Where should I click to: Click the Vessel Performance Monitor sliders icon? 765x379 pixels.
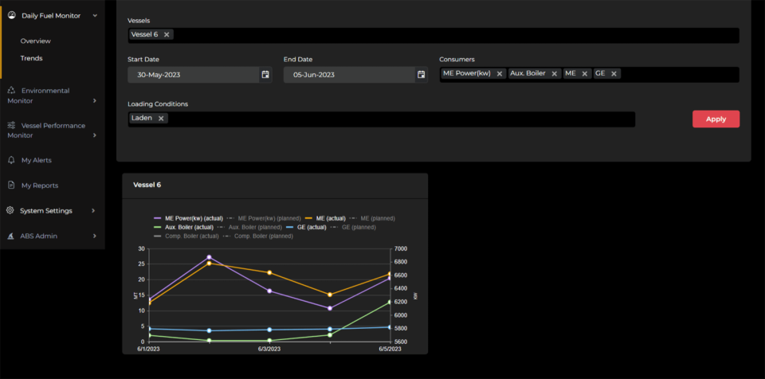pos(12,125)
